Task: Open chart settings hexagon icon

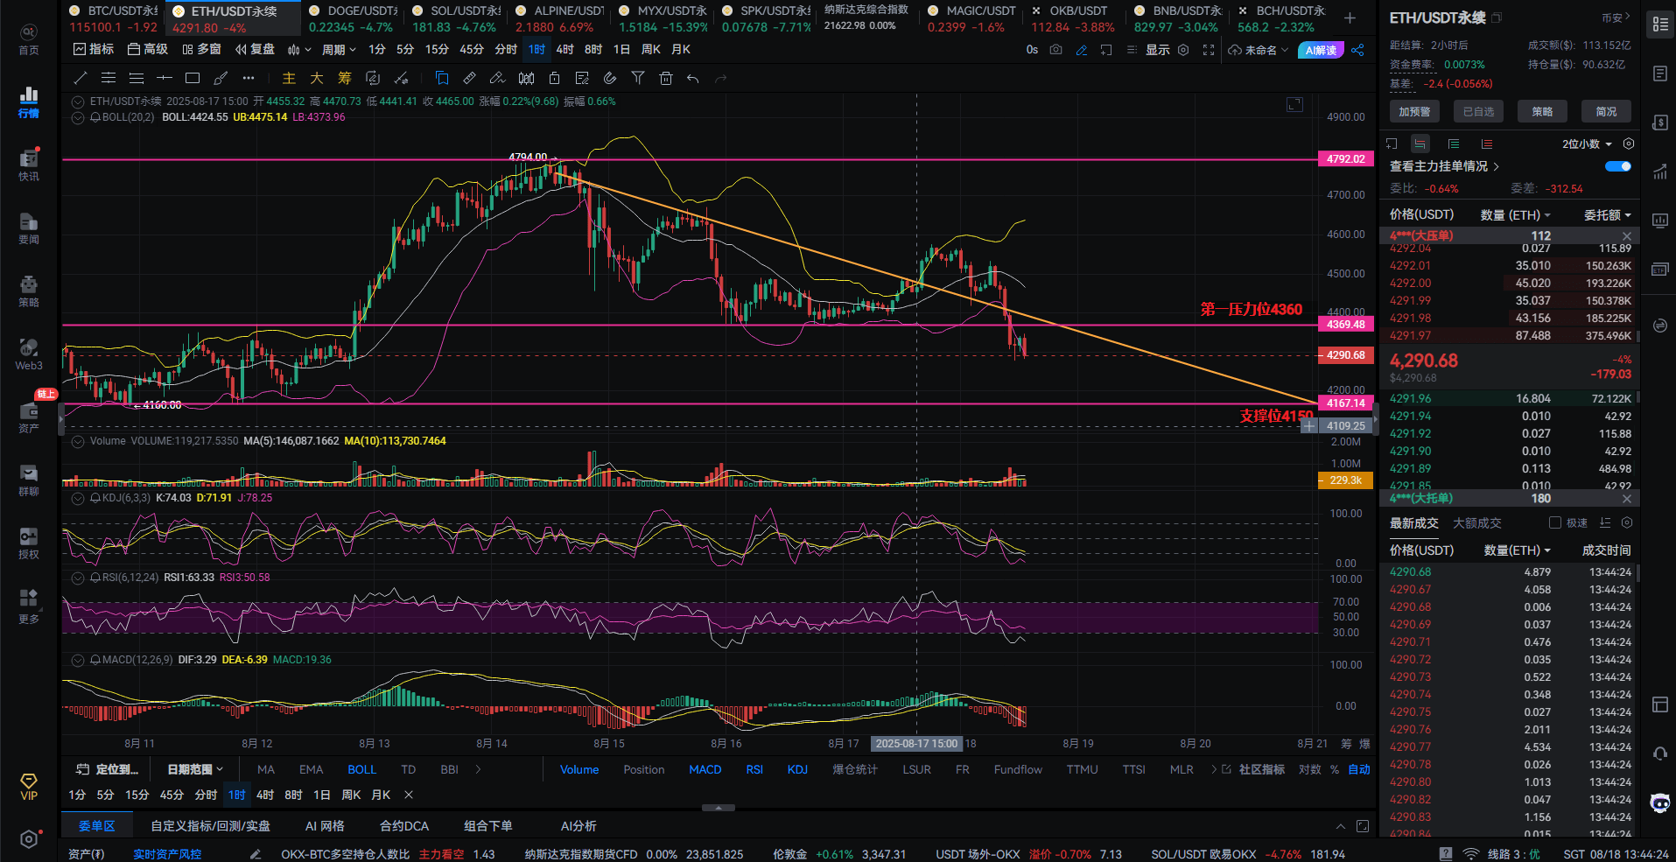Action: coord(1183,50)
